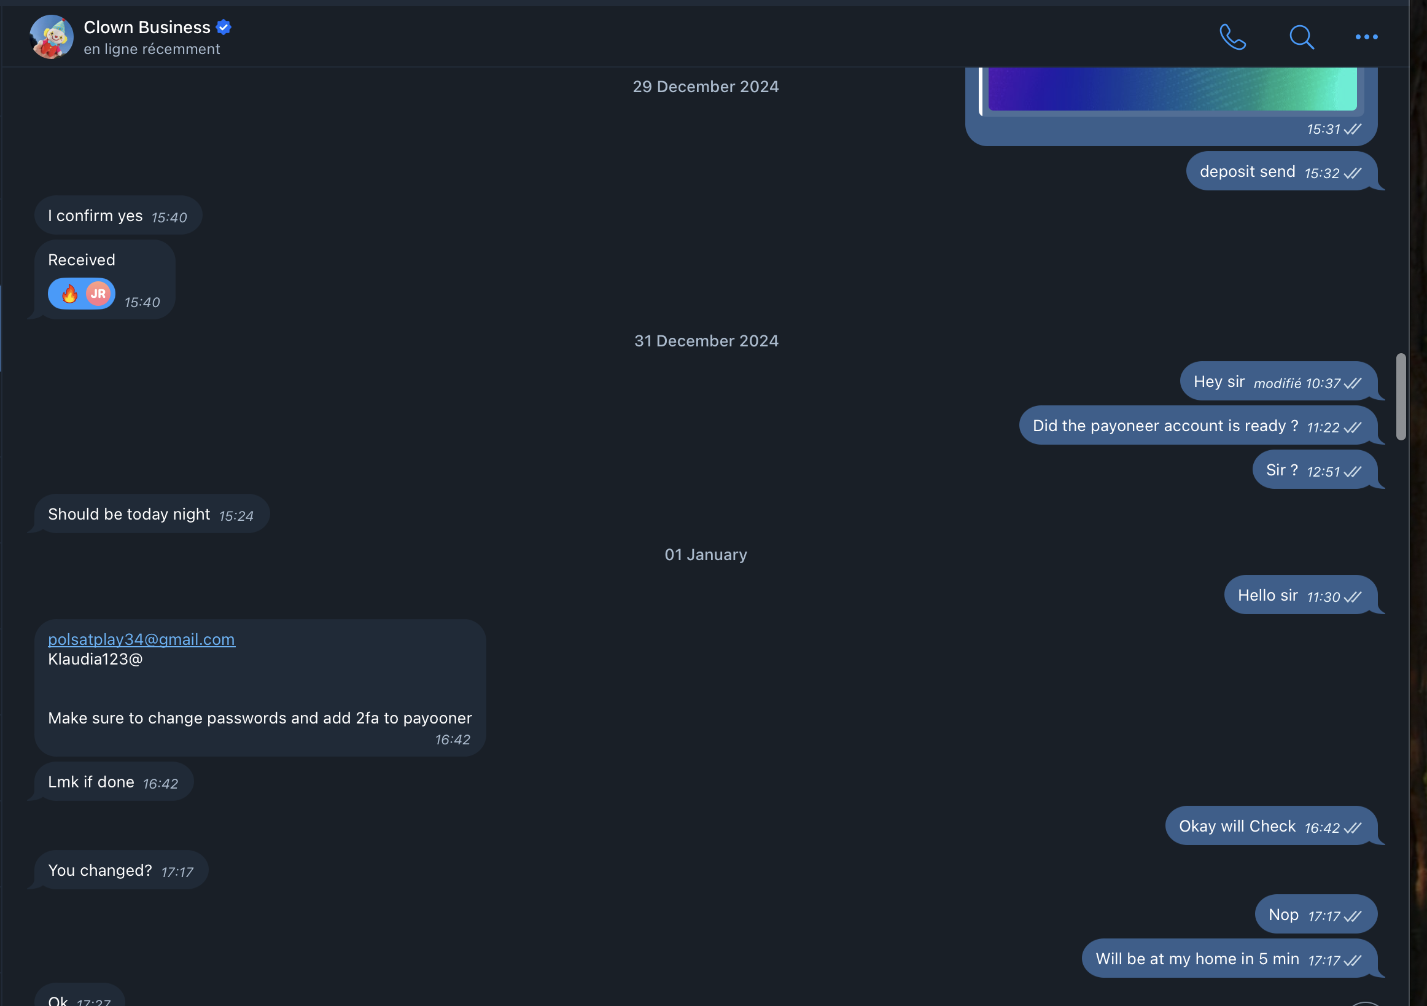Open the polsatplay34@gmail.com email link
The image size is (1427, 1006).
pyautogui.click(x=142, y=639)
